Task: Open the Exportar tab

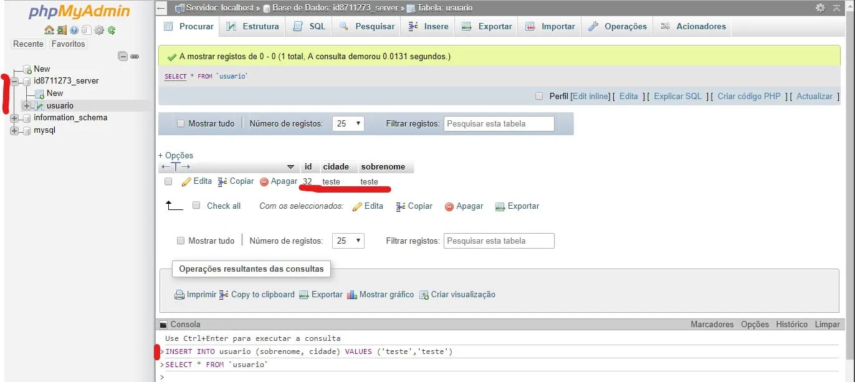Action: [x=487, y=26]
